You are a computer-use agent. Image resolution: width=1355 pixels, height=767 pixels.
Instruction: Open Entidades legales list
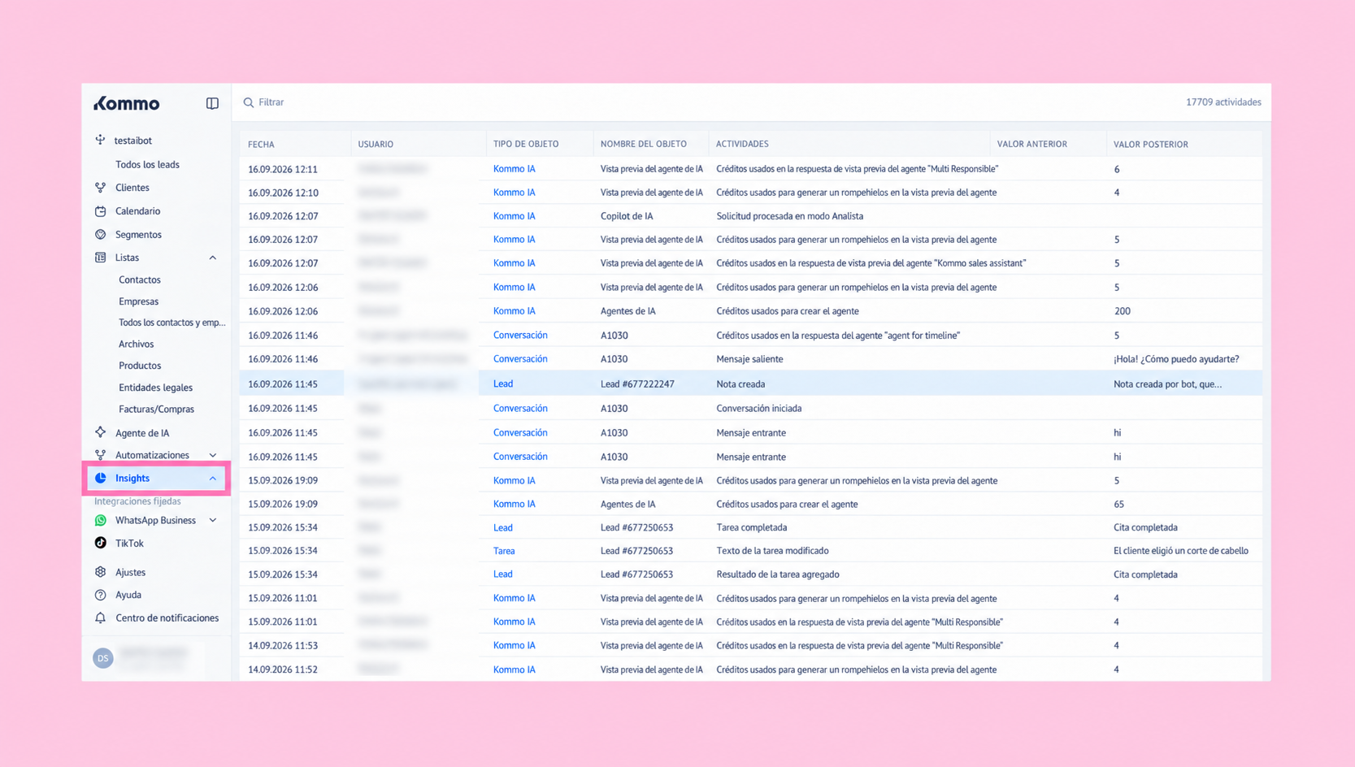[155, 388]
